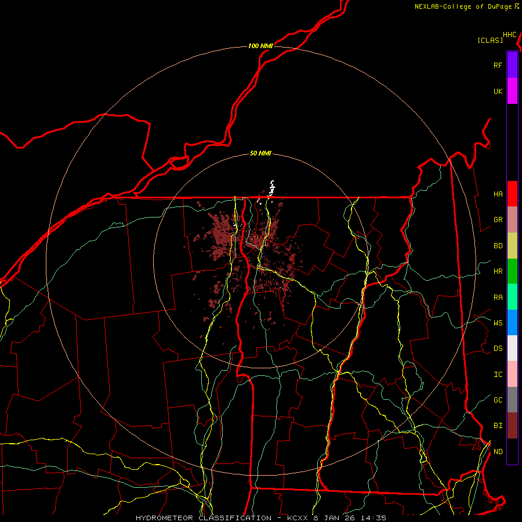
Task: Click the DS white legend swatch
Action: 512,348
